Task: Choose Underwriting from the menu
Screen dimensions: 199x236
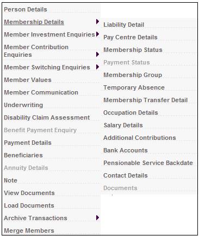Action: pos(23,105)
